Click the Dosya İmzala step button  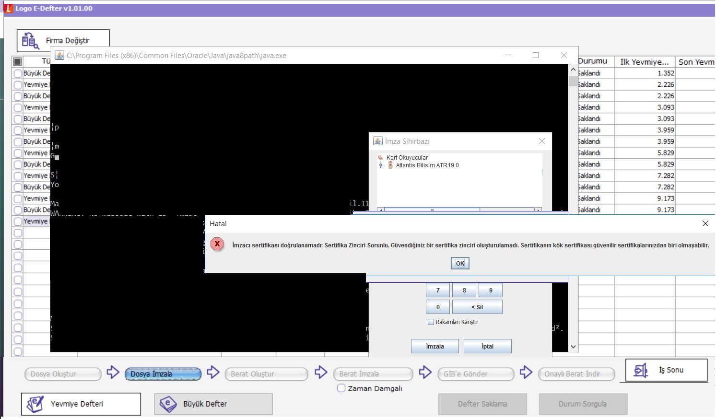[163, 374]
